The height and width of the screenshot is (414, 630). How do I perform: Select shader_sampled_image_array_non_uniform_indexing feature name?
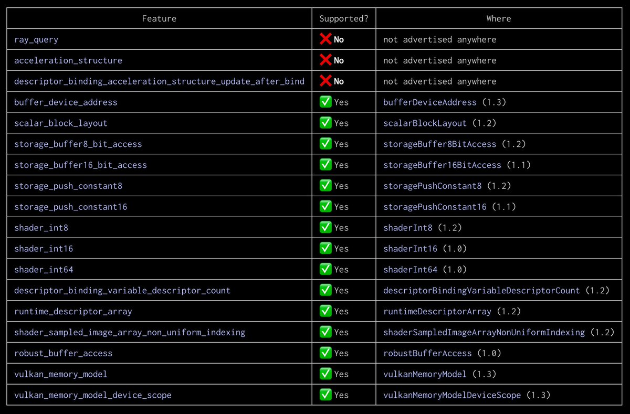click(x=130, y=333)
